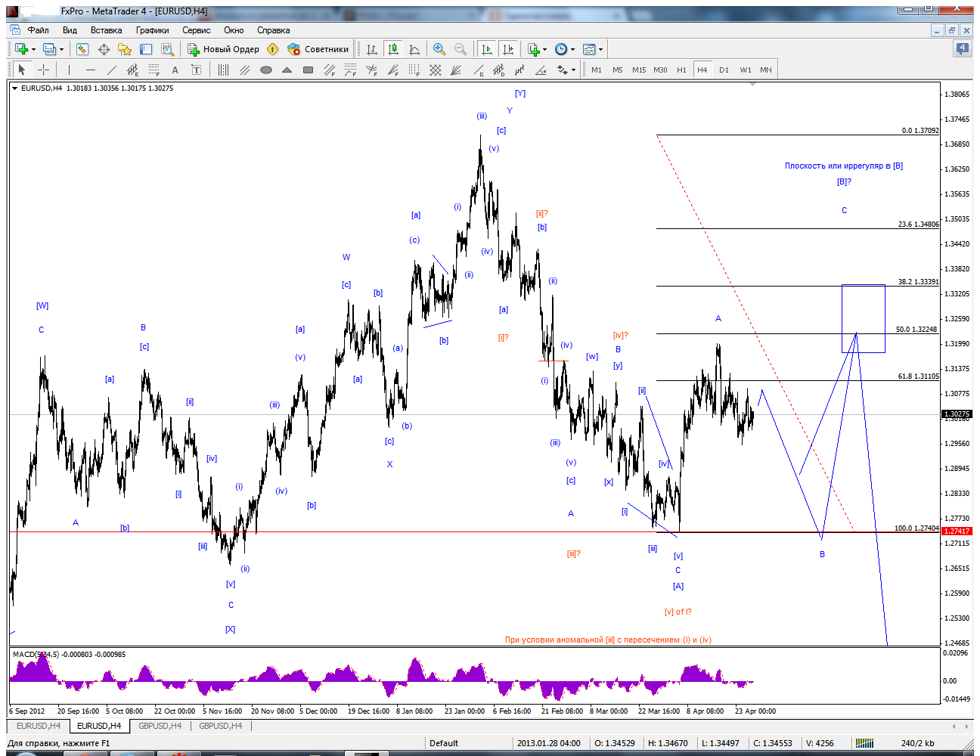Expand EURUSD,H4 chart title triangle
Screen dimensions: 980x756
coord(14,88)
